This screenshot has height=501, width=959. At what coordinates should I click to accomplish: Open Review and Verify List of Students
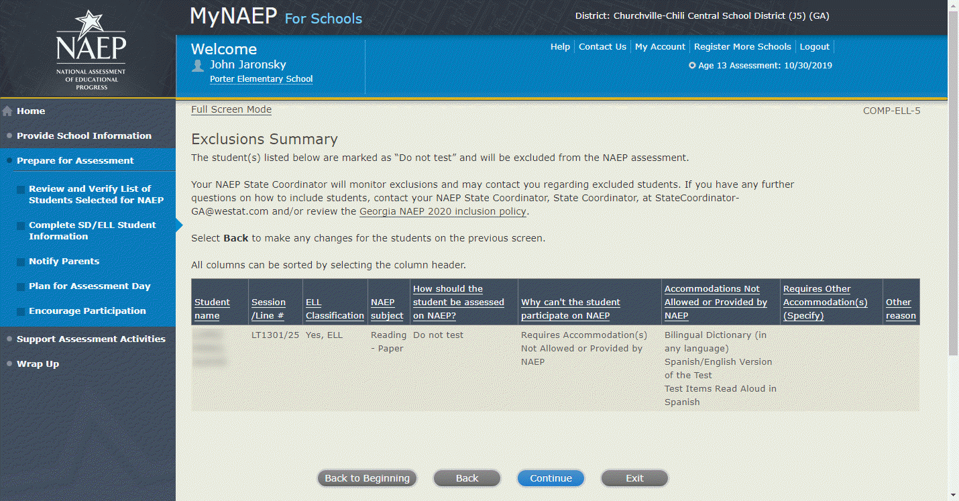click(96, 194)
